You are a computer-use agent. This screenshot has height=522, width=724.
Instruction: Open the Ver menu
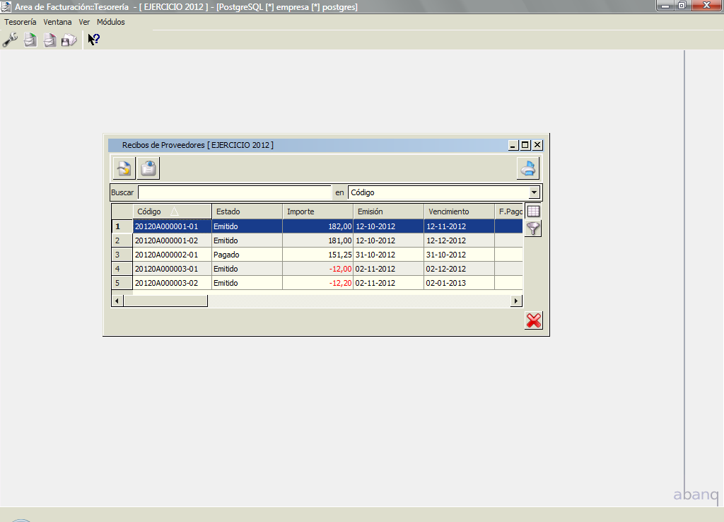pos(84,22)
